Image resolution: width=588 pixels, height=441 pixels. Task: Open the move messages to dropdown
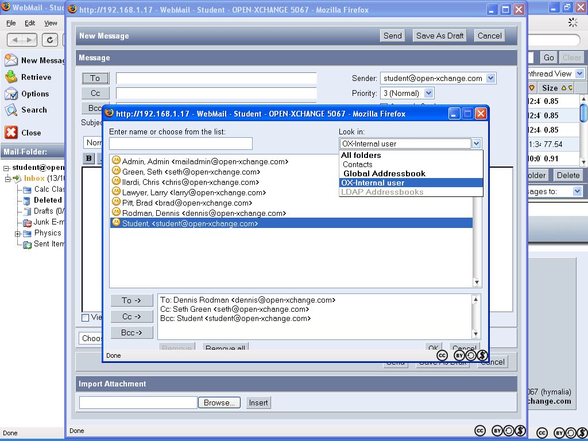pos(577,191)
